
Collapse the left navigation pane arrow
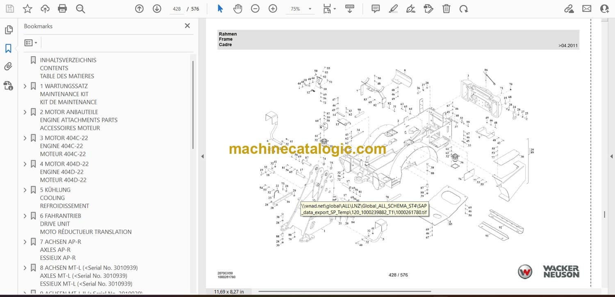[202, 156]
